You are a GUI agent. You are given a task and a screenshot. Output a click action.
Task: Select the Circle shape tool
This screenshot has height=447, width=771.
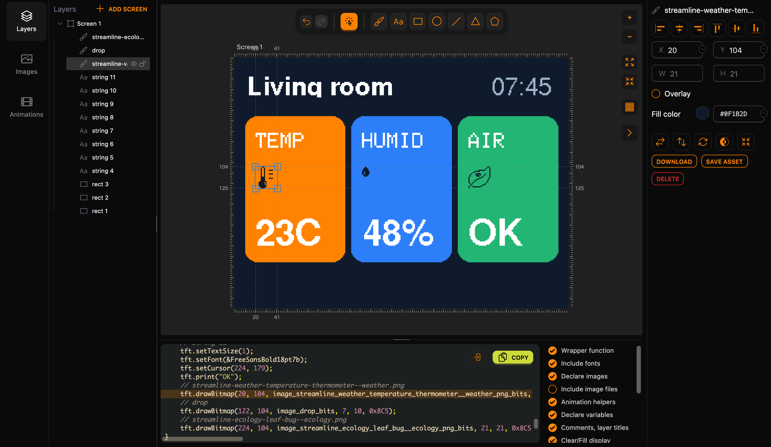(437, 21)
